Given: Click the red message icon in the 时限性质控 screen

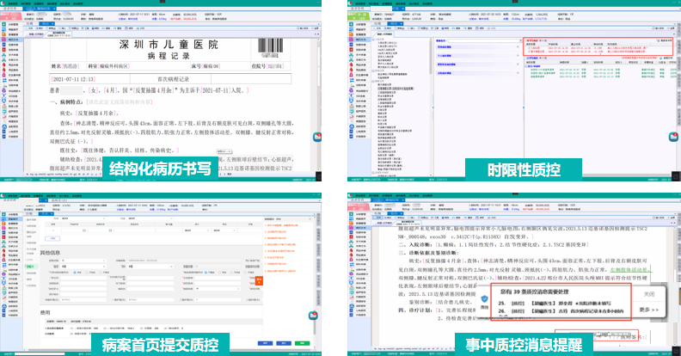Looking at the screenshot, I should click(x=672, y=138).
